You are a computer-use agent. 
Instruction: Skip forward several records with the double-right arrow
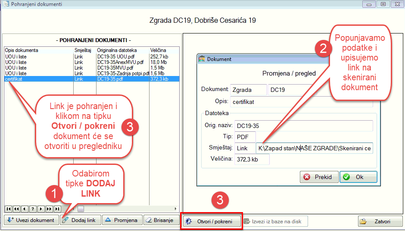[49, 209]
